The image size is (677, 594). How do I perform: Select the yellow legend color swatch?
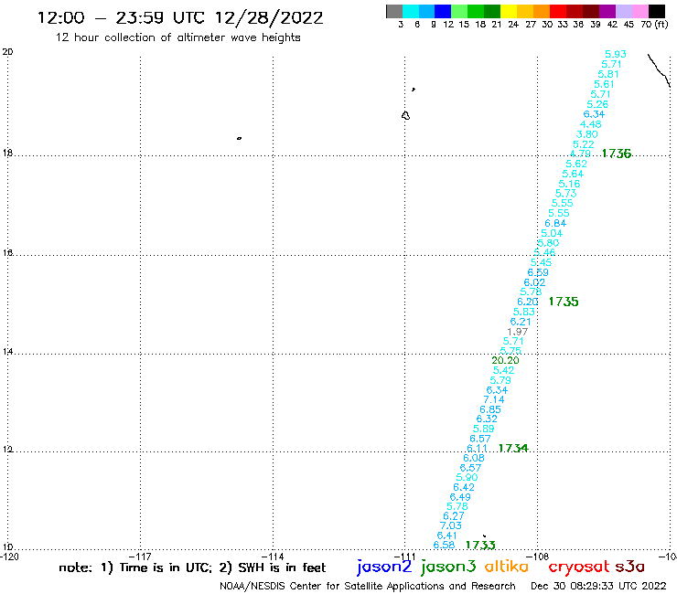point(509,11)
